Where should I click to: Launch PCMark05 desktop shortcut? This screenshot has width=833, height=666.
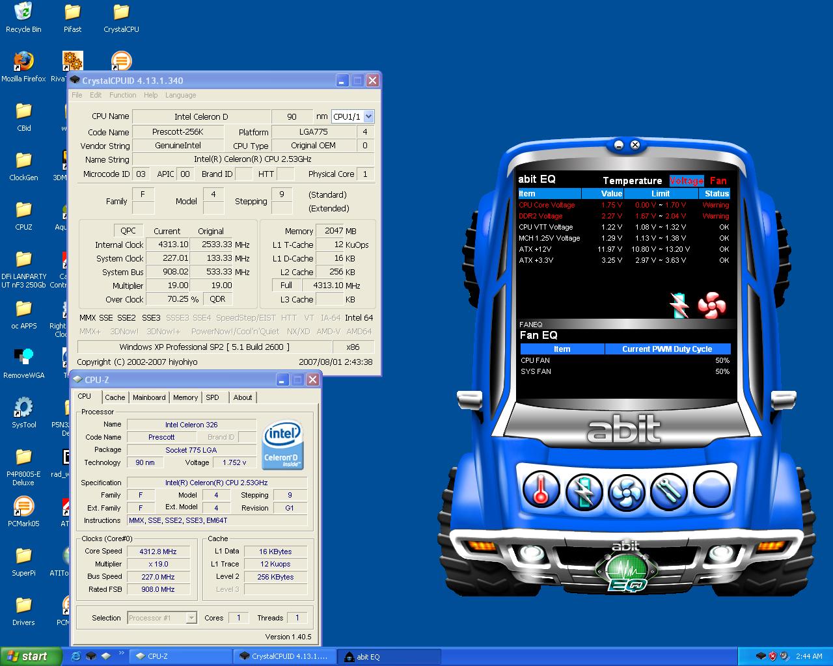coord(23,512)
